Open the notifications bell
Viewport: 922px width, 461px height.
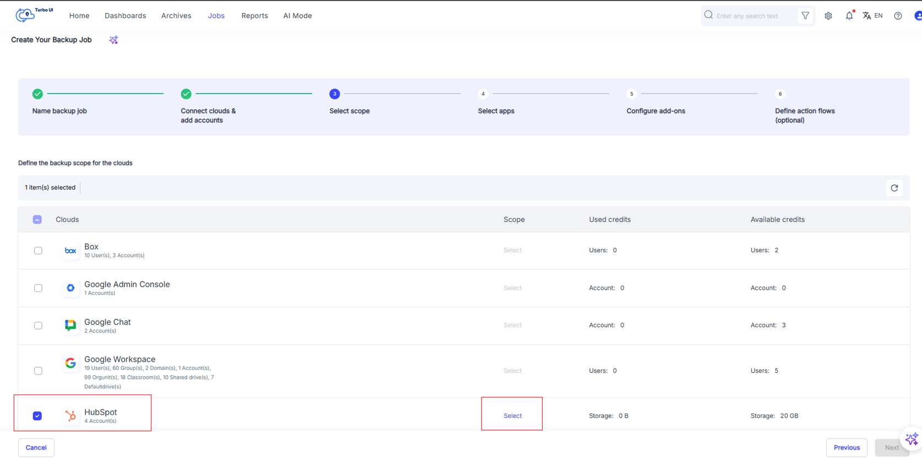point(849,16)
